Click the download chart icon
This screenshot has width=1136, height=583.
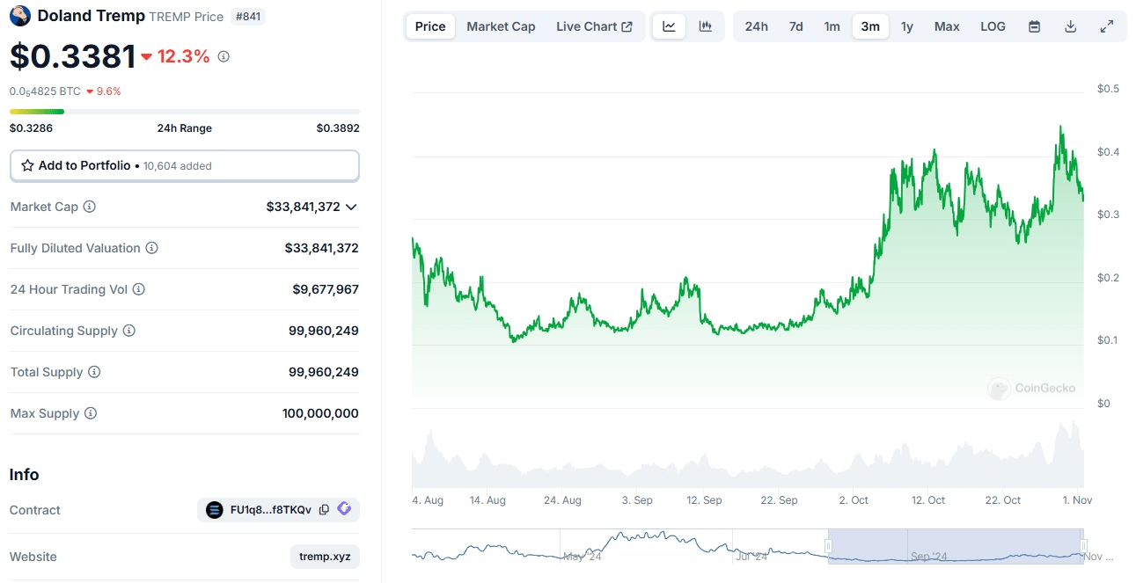(x=1070, y=26)
